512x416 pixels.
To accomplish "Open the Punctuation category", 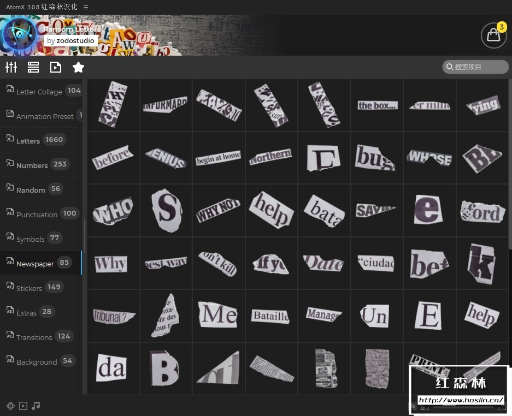I will click(41, 213).
